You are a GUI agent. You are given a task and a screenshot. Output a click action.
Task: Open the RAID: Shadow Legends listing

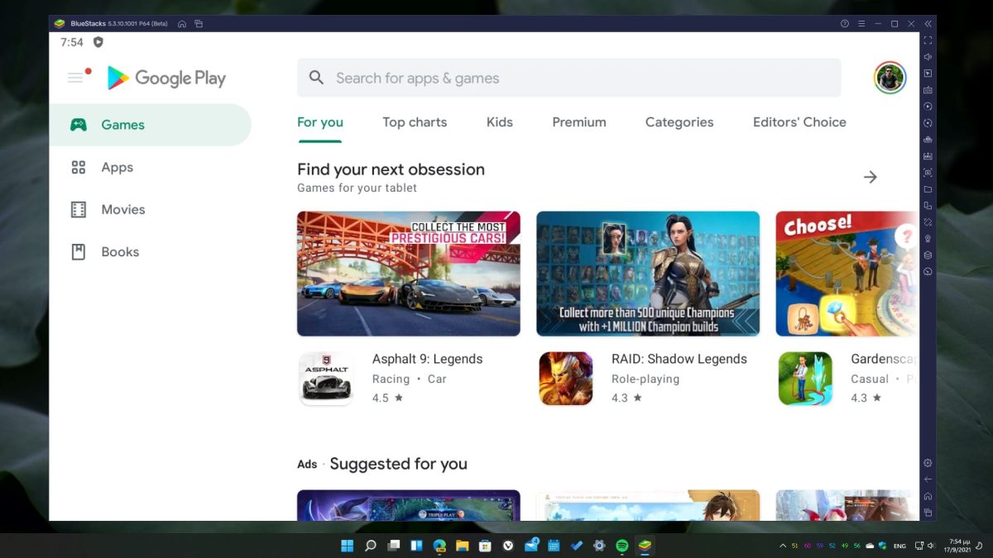click(680, 359)
